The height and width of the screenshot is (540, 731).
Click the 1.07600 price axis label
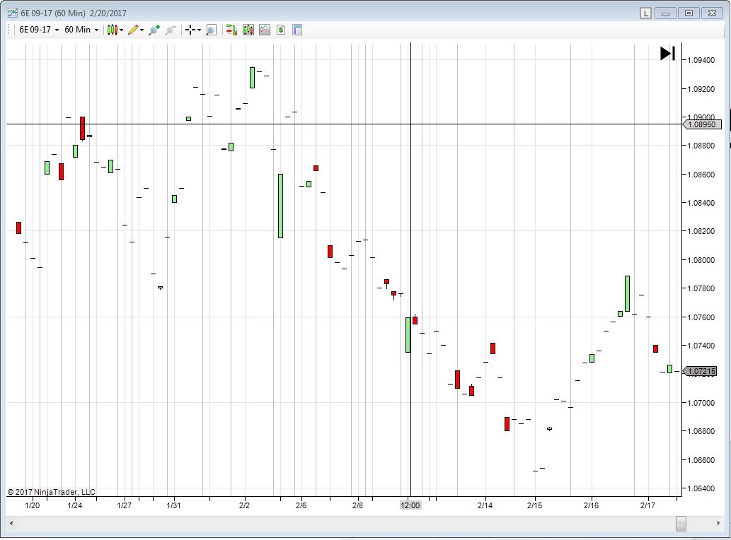tap(701, 317)
